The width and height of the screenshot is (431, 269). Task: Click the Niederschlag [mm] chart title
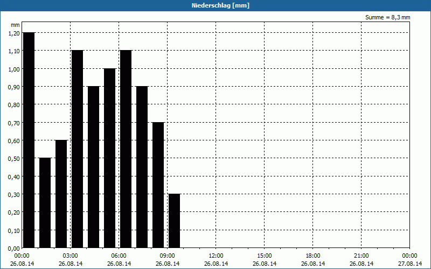220,5
